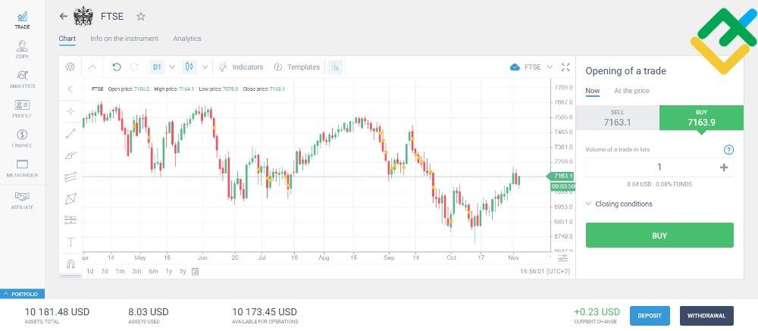
Task: Collapse the drawing tools panel arrow
Action: pos(70,89)
